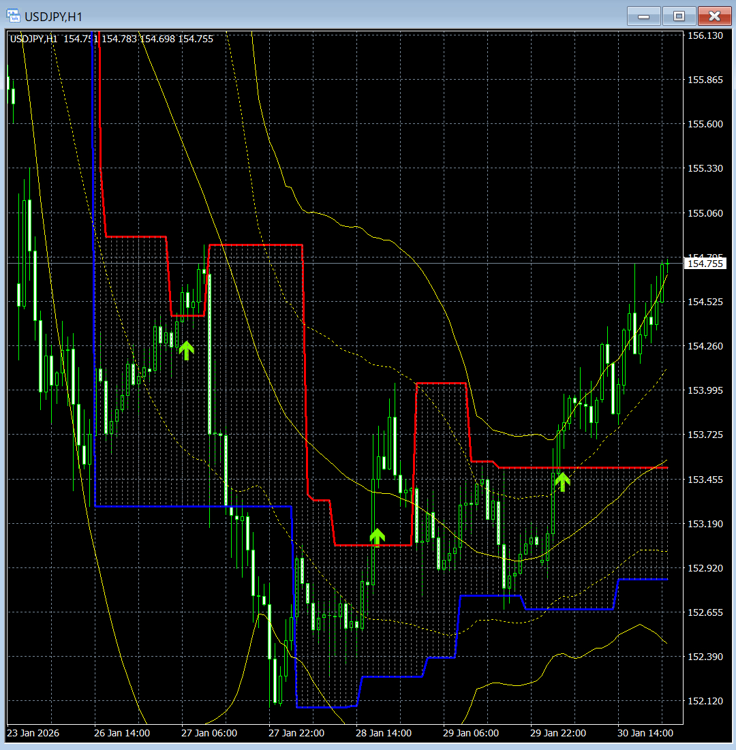Click the 154.260 price scale label
Viewport: 736px width, 750px height.
pyautogui.click(x=705, y=346)
